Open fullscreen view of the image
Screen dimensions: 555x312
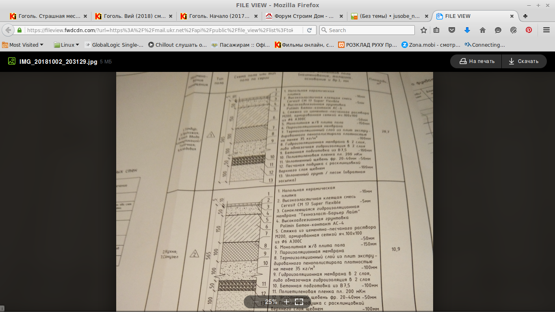click(x=299, y=302)
